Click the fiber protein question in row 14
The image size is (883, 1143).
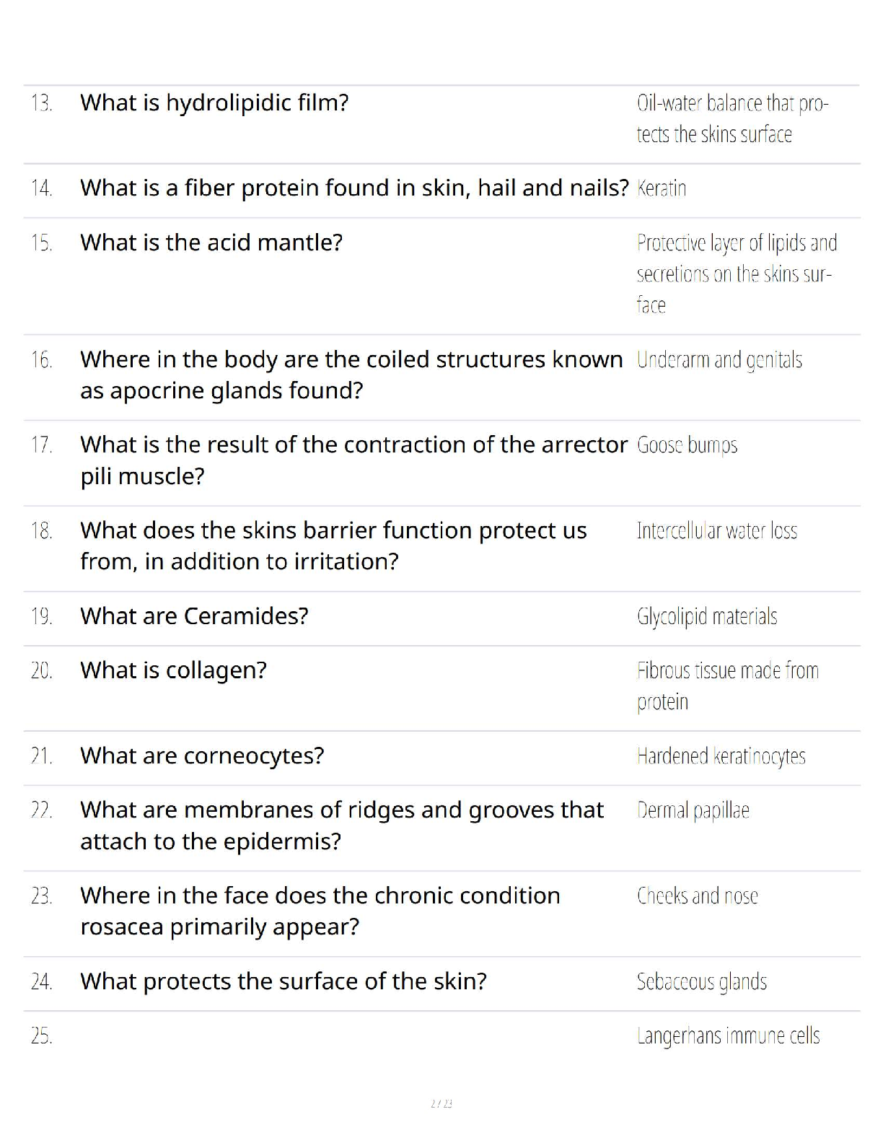[x=354, y=188]
